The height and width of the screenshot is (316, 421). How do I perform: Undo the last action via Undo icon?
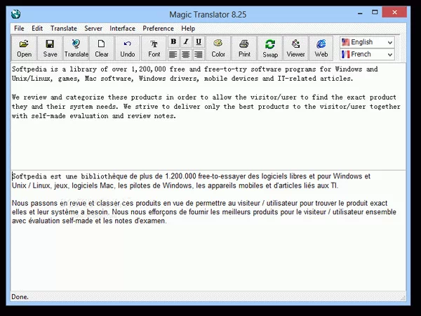coord(128,48)
